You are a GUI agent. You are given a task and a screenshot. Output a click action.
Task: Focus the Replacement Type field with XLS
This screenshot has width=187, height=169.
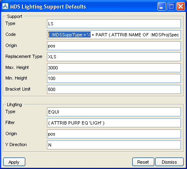pyautogui.click(x=114, y=57)
